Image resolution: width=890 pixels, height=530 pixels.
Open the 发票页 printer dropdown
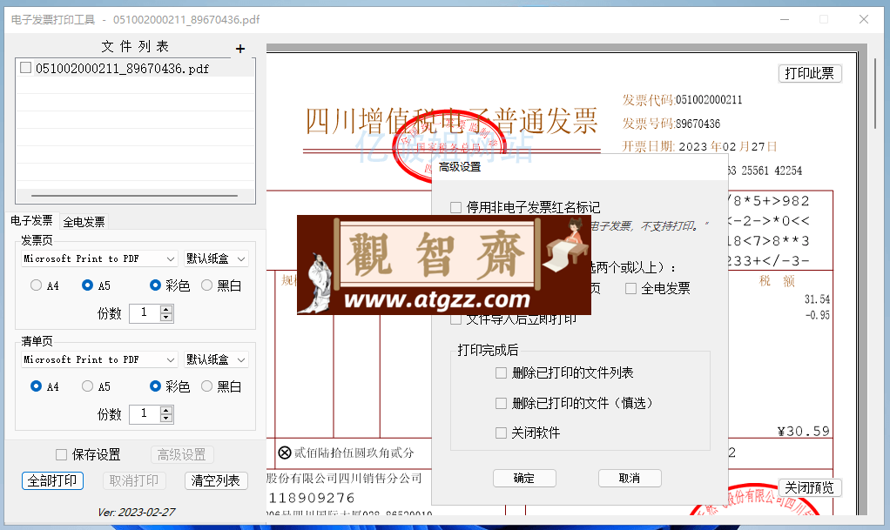[x=99, y=258]
